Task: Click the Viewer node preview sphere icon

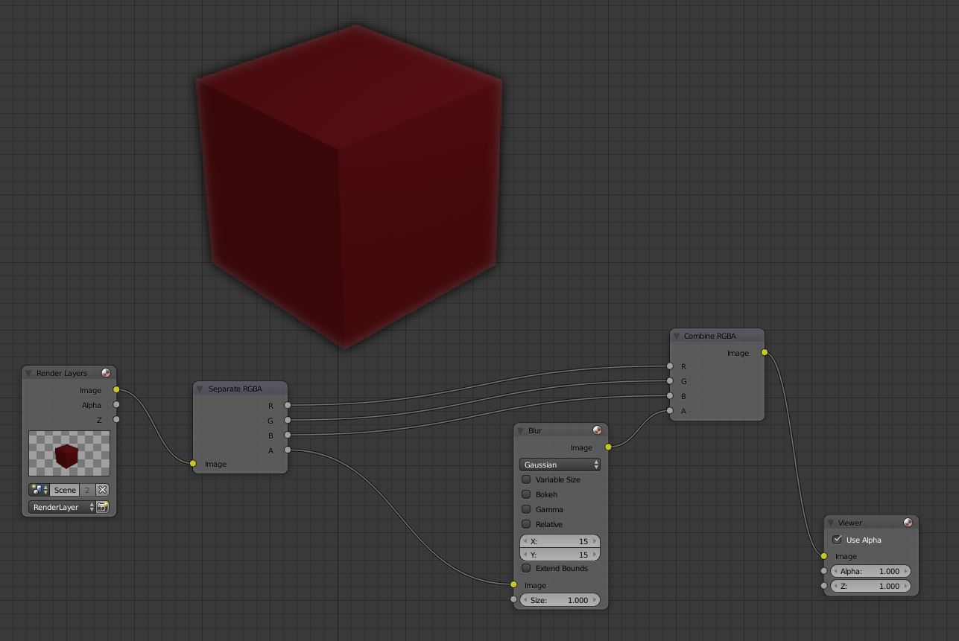Action: (908, 523)
